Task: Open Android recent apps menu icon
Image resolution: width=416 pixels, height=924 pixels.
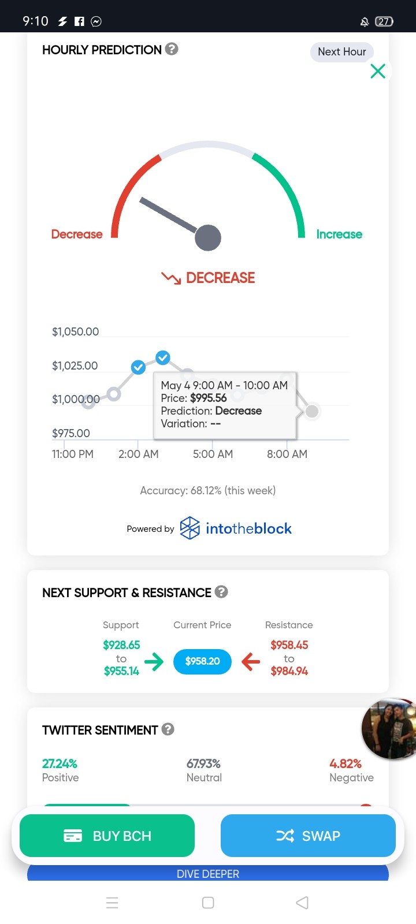Action: 112,903
